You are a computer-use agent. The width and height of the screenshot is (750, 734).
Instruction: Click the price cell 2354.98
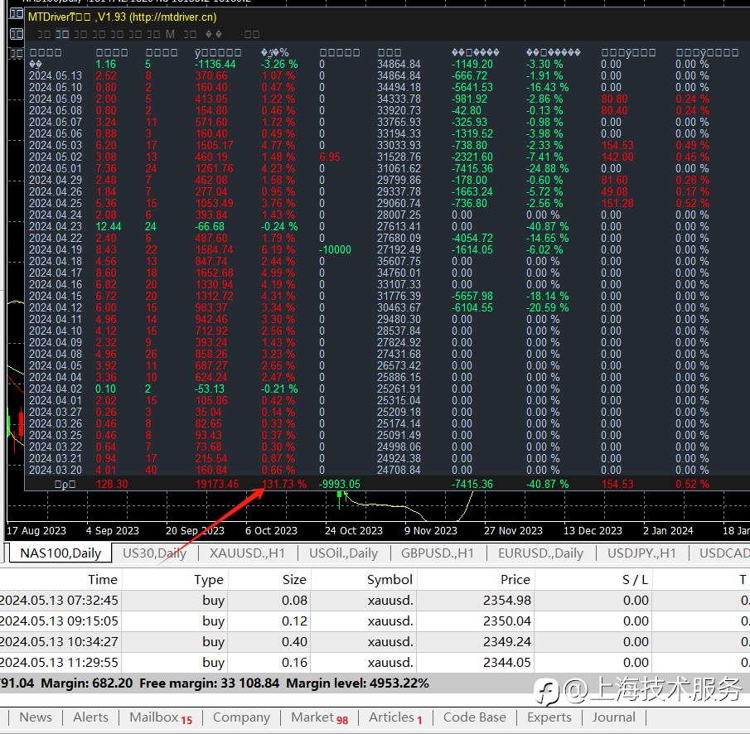[x=507, y=600]
